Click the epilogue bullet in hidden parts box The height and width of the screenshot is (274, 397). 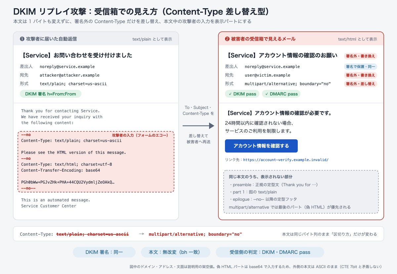pyautogui.click(x=263, y=199)
